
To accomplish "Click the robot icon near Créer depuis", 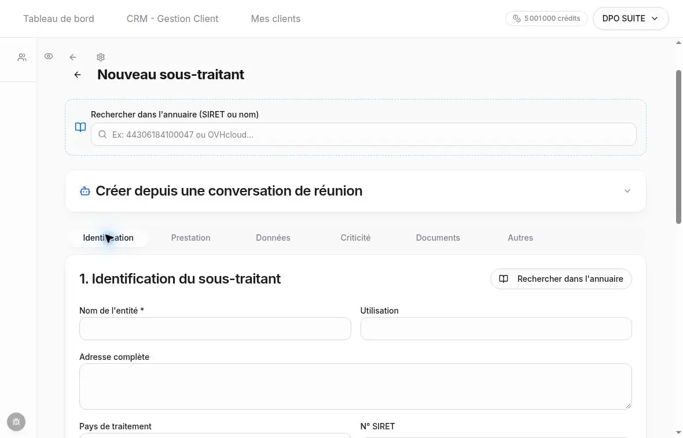I will pos(85,191).
